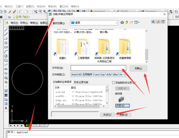Viewport: 179px width, 138px height.
Task: Select the Hatch tool
Action: tap(6, 91)
